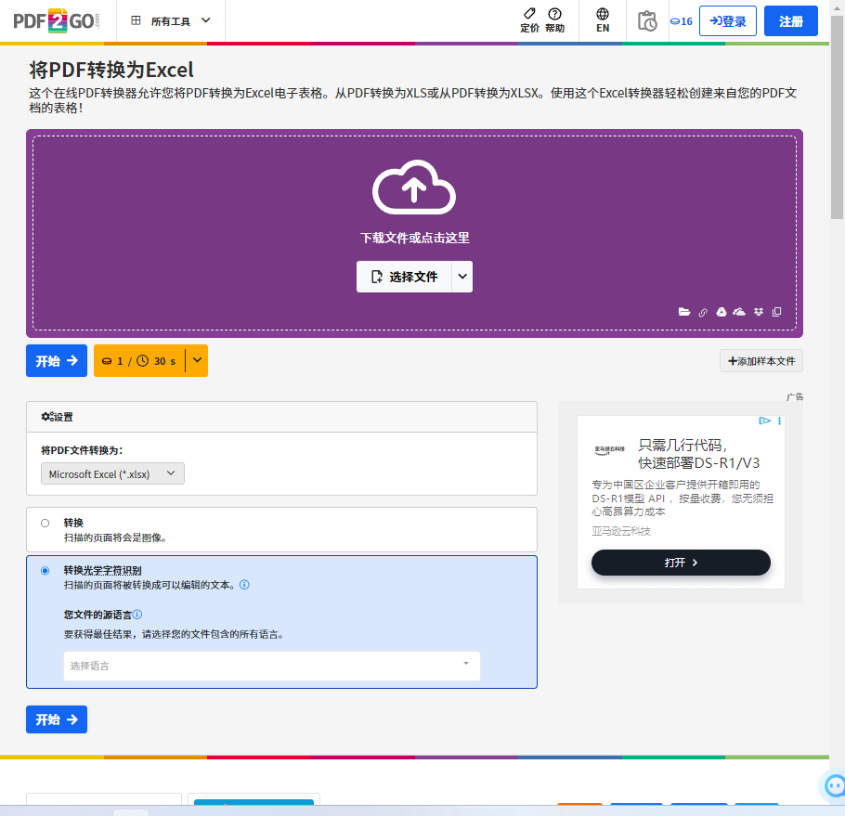Expand the orange credits dropdown arrow
The width and height of the screenshot is (845, 816).
(197, 360)
